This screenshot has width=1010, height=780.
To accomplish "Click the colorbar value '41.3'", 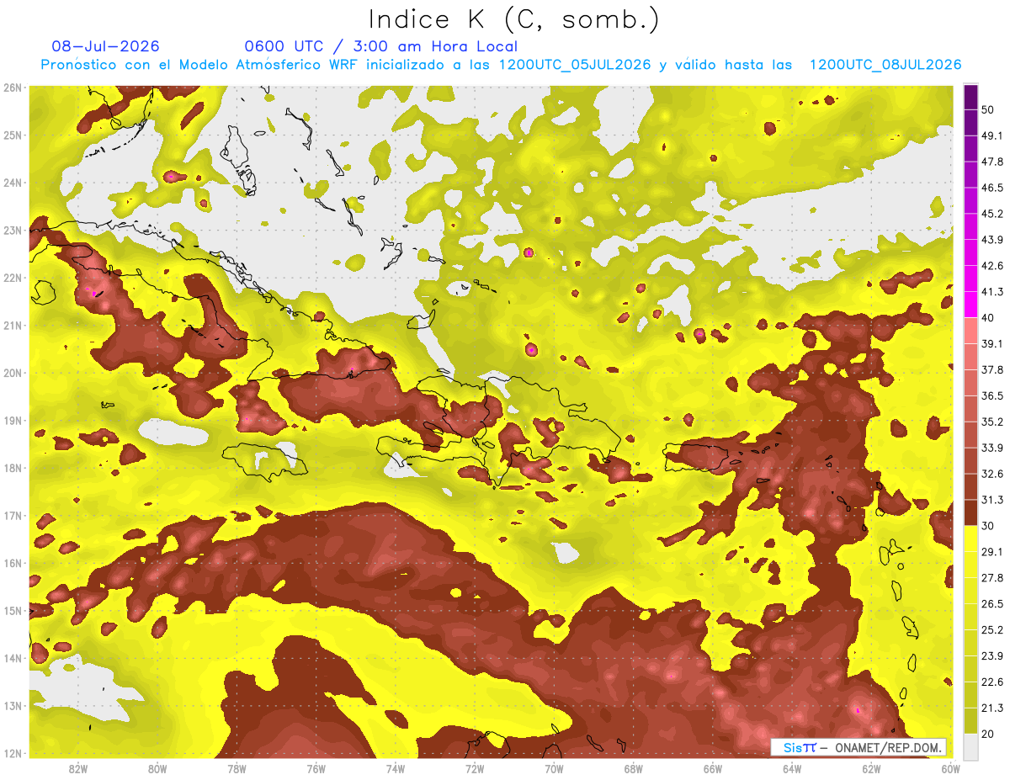I will point(992,292).
